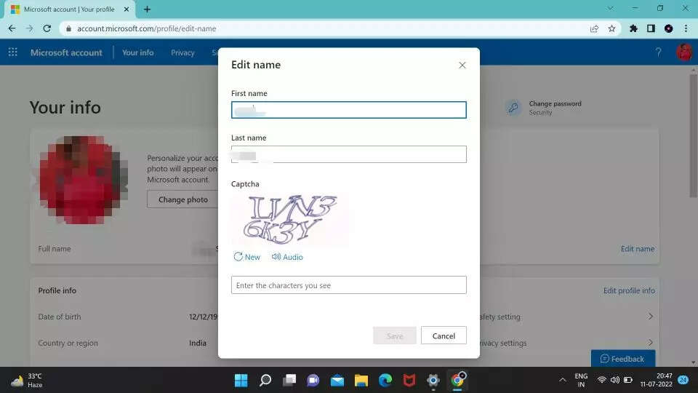Open a new browser tab
Image resolution: width=698 pixels, height=393 pixels.
pos(148,9)
